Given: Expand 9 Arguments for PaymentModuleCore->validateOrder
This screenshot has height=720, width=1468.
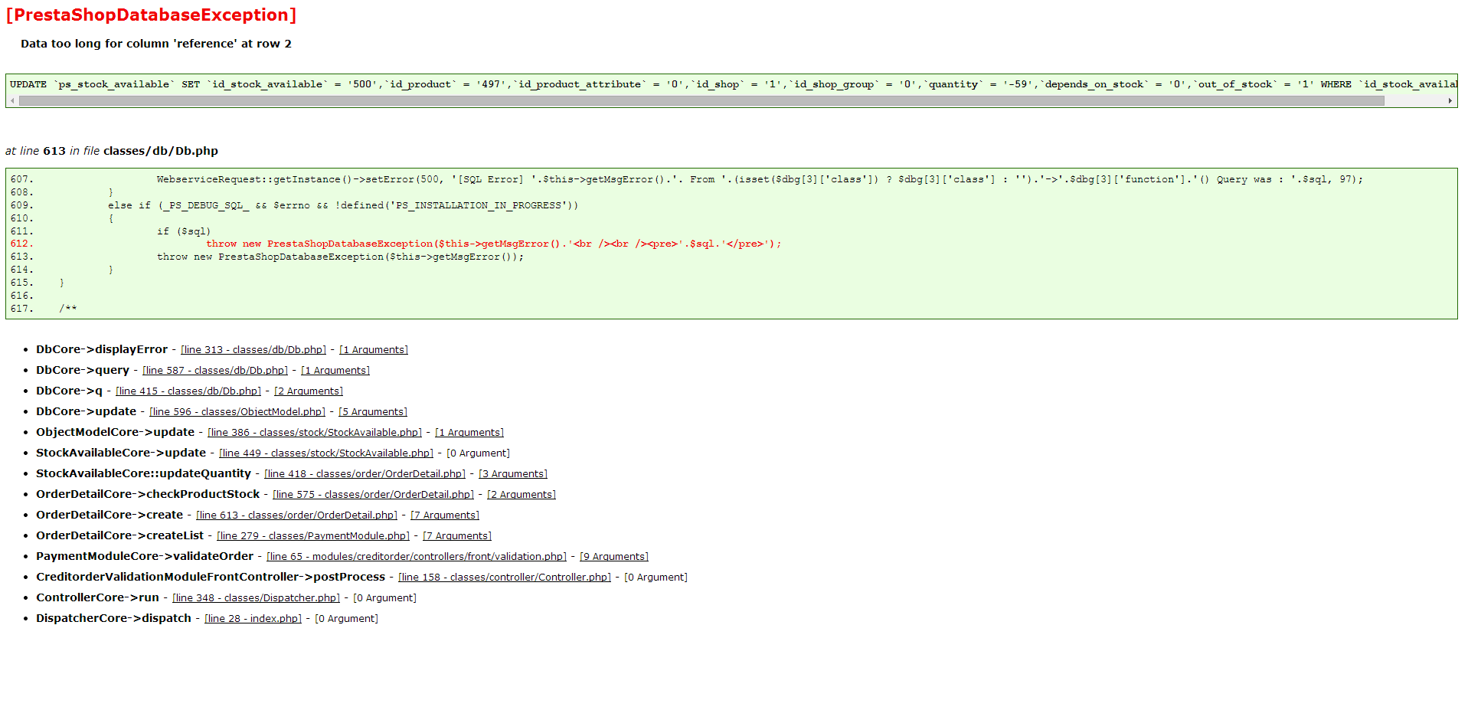Looking at the screenshot, I should pyautogui.click(x=614, y=557).
